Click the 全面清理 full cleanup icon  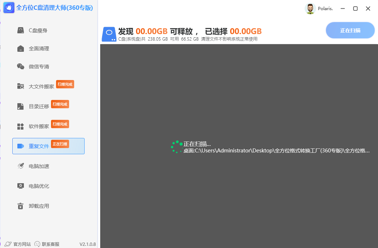coord(21,48)
